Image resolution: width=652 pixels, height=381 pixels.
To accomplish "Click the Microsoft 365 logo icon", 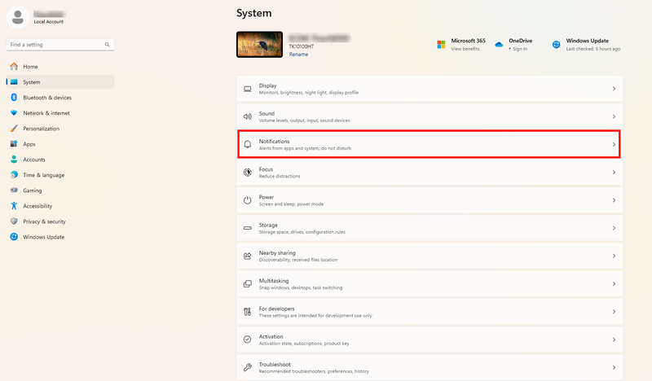I will [441, 45].
